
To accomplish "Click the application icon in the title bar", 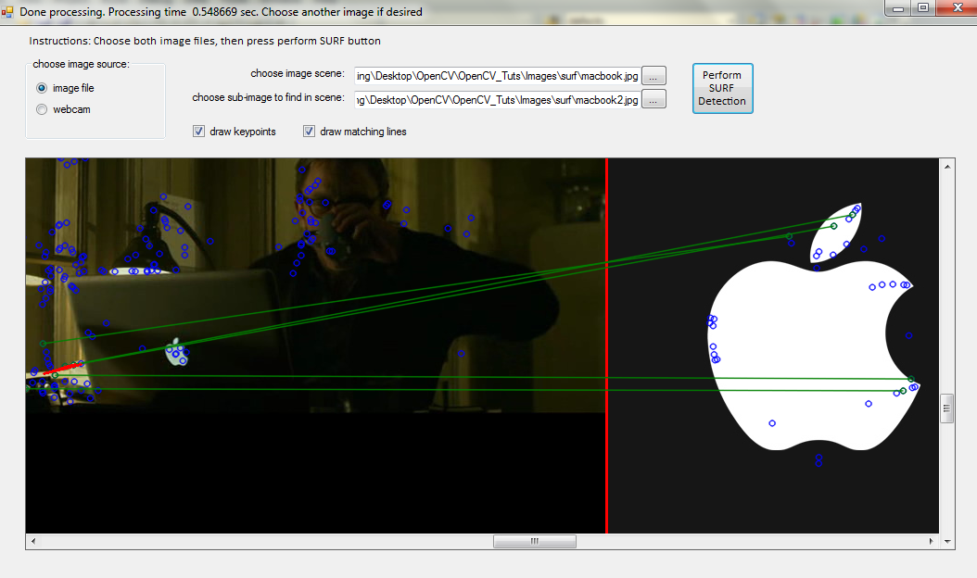I will (9, 12).
